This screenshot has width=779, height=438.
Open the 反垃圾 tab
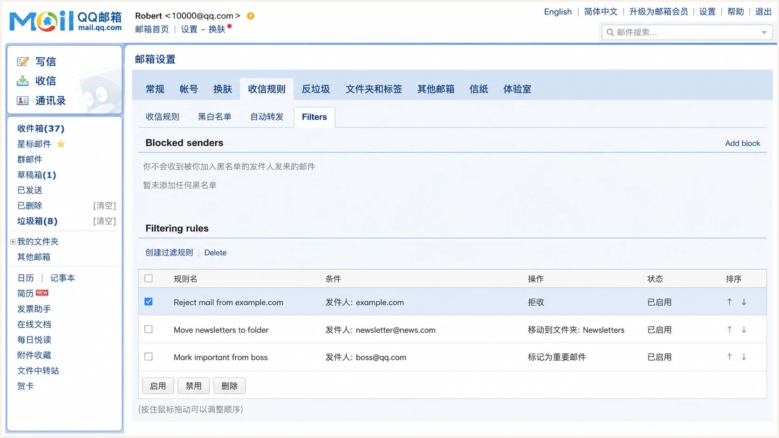(x=316, y=89)
